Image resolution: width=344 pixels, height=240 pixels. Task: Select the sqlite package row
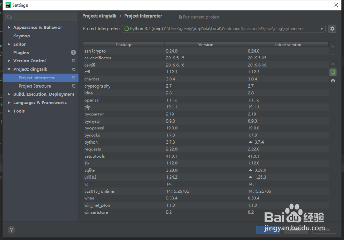tap(206, 170)
